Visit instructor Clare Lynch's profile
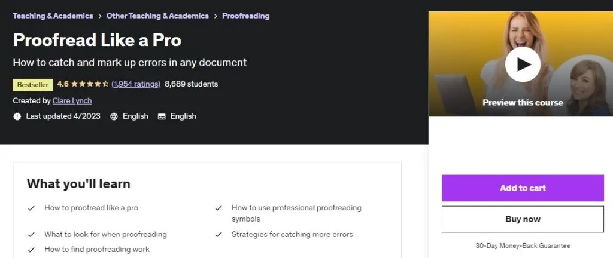Viewport: 613px width, 258px height. click(72, 100)
